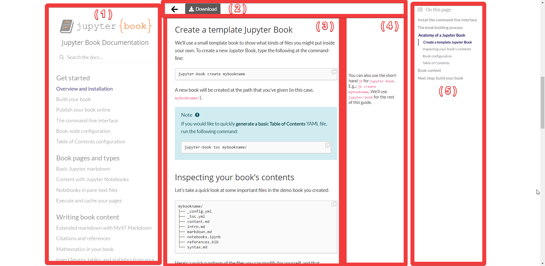Open Basic Jupyter markdown page
The height and width of the screenshot is (266, 545).
click(83, 169)
